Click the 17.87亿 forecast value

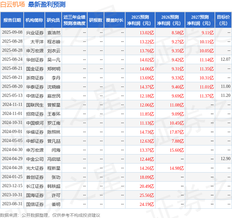(177, 132)
